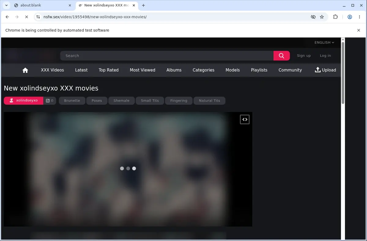367x241 pixels.
Task: Select the Poses tag
Action: tap(97, 101)
